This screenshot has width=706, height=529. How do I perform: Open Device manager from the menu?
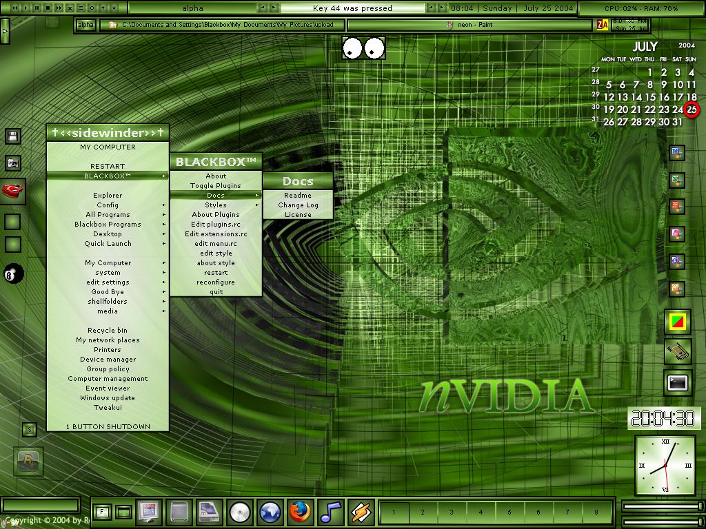108,360
